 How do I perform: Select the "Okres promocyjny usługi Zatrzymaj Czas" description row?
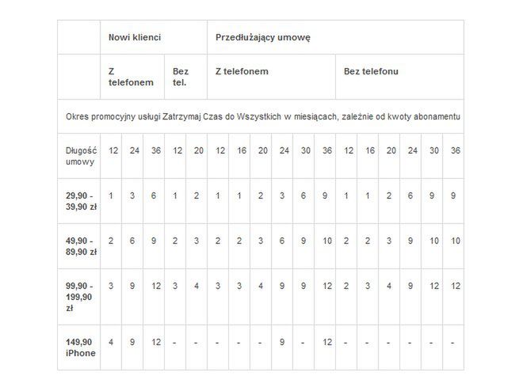(261, 116)
